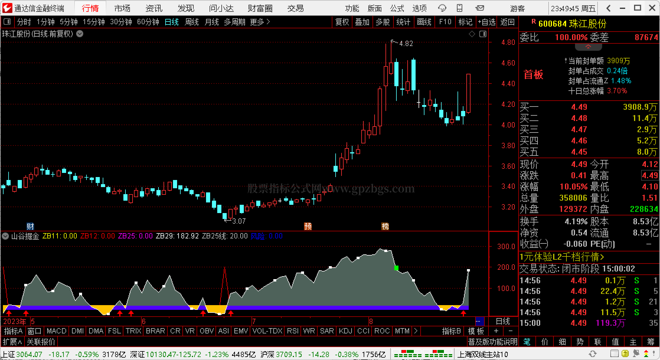This screenshot has height=360, width=660.
Task: Click the 叠加 overlay button
Action: [362, 22]
